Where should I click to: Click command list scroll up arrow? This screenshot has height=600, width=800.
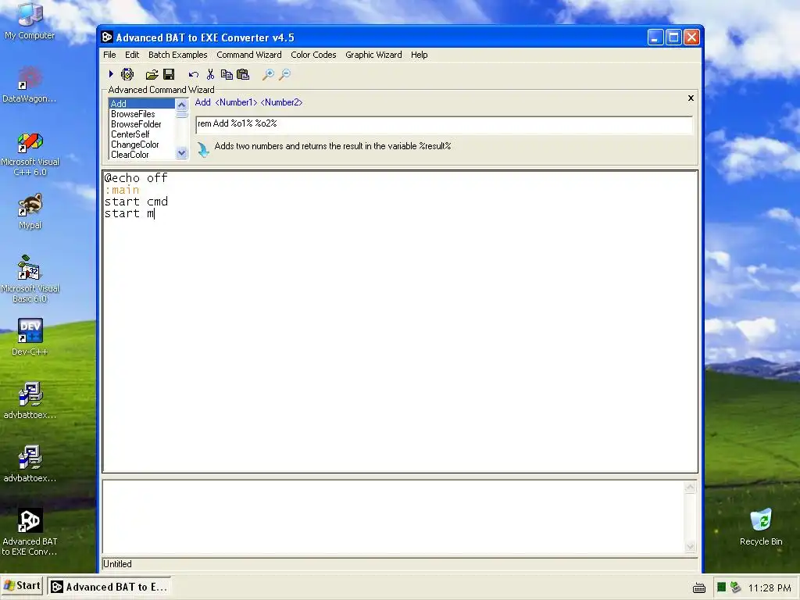coord(181,105)
